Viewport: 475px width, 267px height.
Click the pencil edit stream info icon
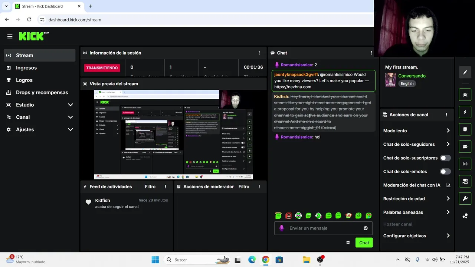click(465, 72)
